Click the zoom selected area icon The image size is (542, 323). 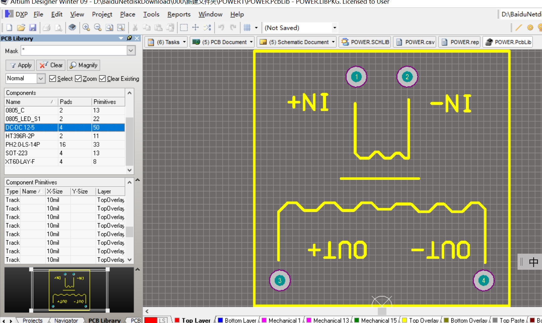coord(121,27)
